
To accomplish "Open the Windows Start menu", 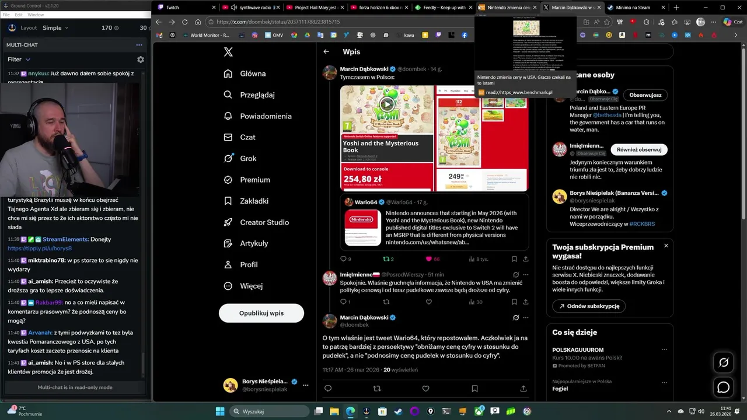I will (x=220, y=411).
